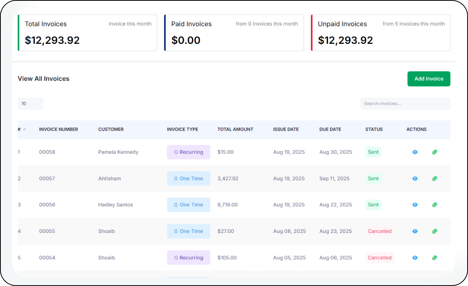This screenshot has width=468, height=286.
Task: Copy invoice 00057 using the green icon
Action: click(435, 179)
